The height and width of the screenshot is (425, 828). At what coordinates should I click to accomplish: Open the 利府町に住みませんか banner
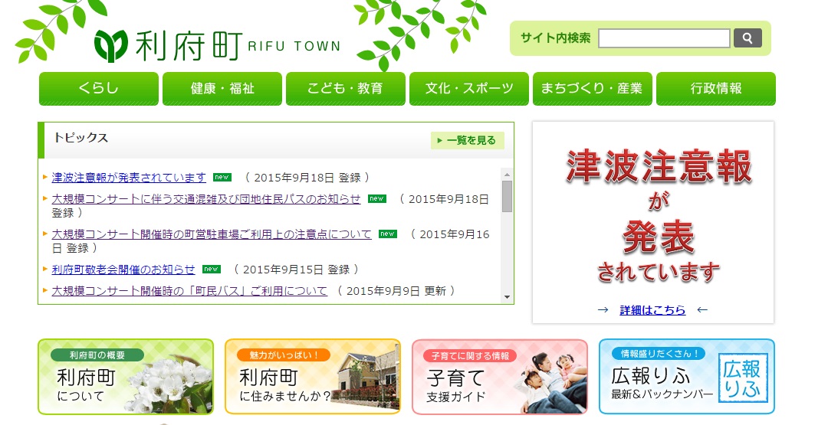click(312, 377)
